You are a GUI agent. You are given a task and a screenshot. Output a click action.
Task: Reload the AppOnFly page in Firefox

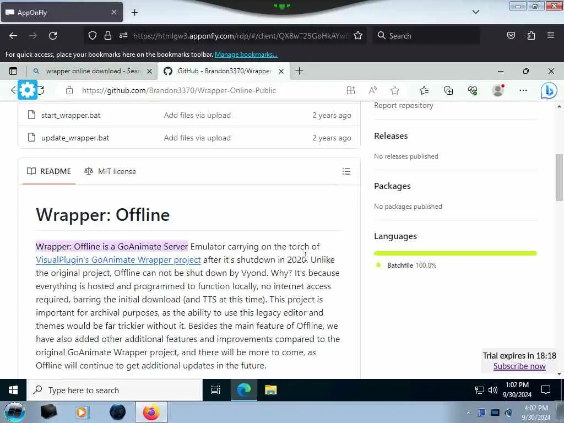pos(53,36)
